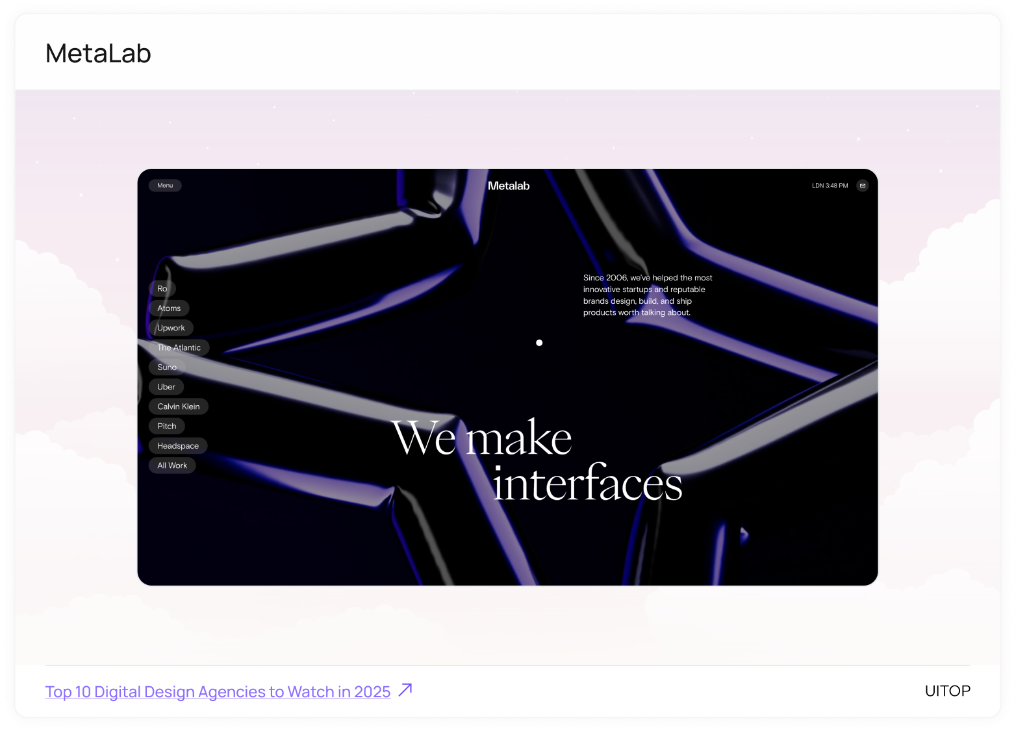
Task: Click the 'We make interfaces' headline
Action: (537, 460)
